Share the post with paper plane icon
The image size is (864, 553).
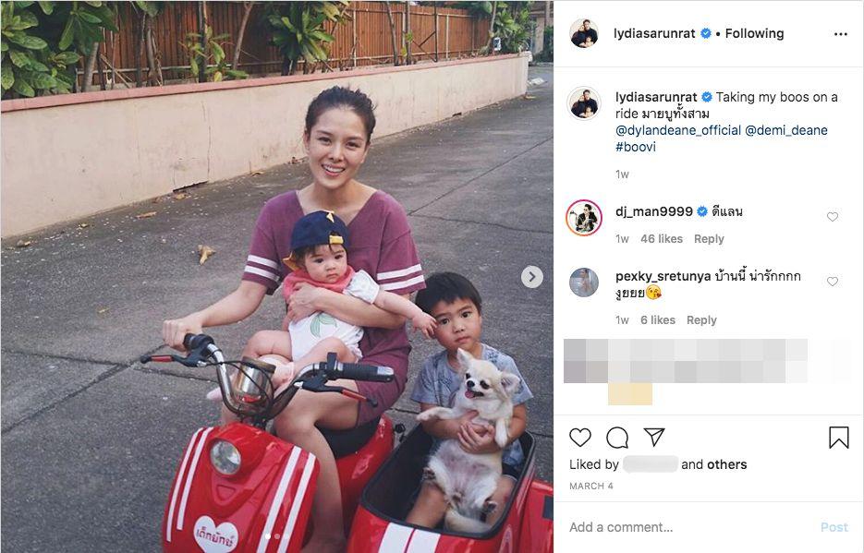654,437
